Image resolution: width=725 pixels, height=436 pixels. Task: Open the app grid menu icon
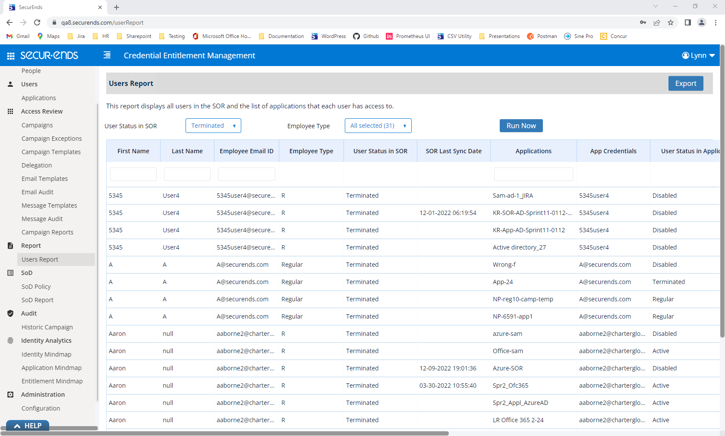point(10,55)
